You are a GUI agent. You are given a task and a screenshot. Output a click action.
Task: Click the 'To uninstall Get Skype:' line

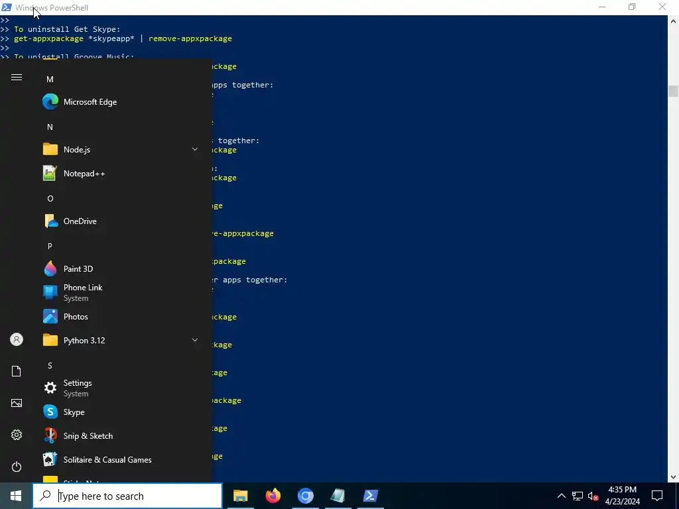[67, 29]
